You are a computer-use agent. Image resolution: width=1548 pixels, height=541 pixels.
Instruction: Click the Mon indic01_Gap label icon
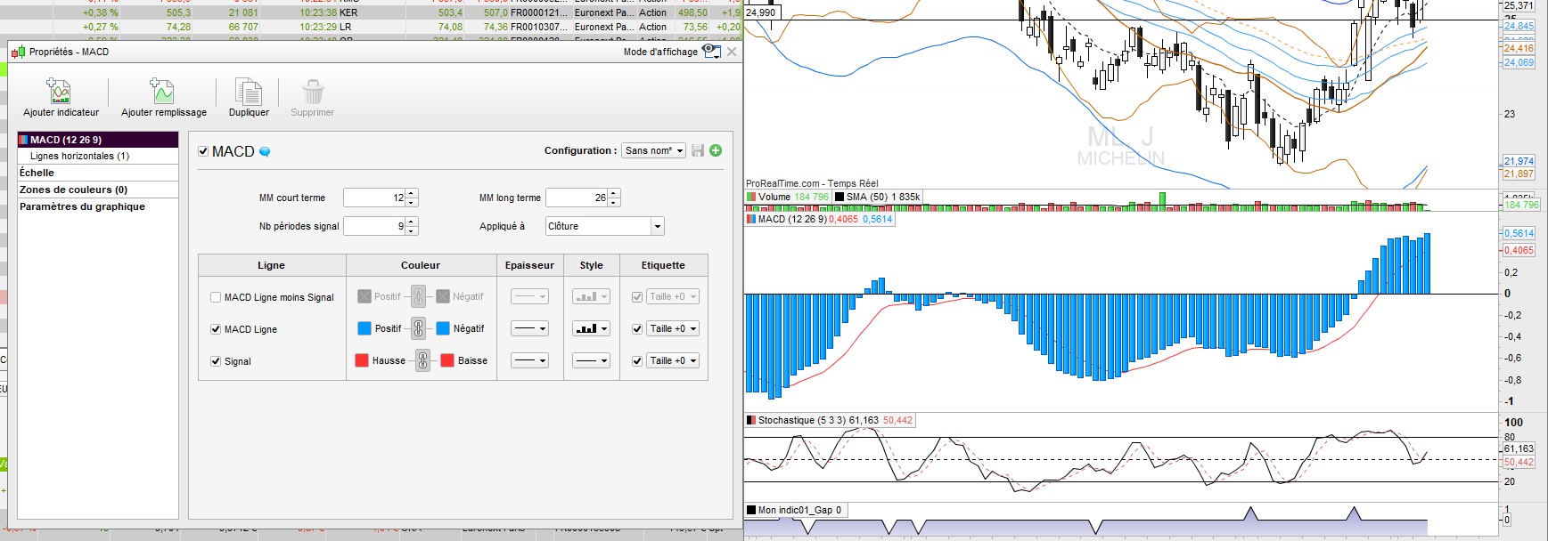click(751, 510)
